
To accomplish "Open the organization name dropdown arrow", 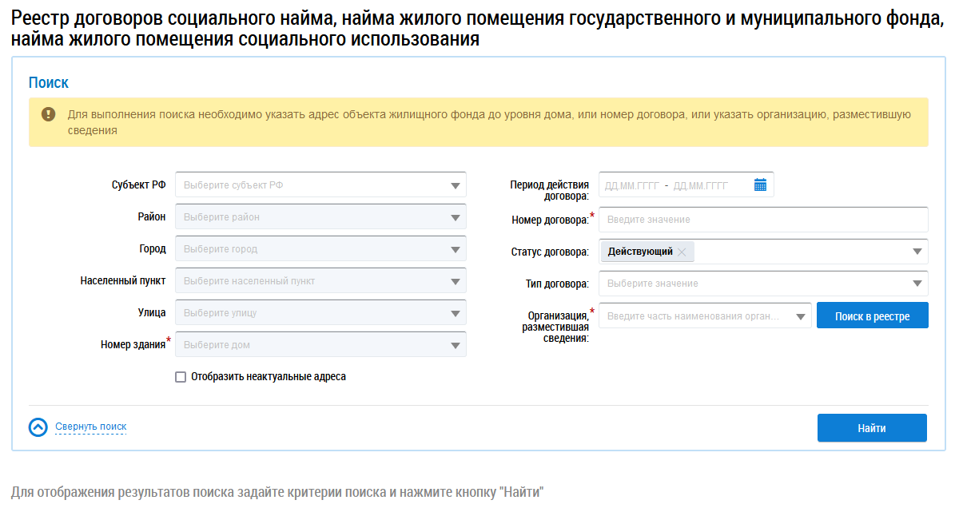I will click(800, 316).
